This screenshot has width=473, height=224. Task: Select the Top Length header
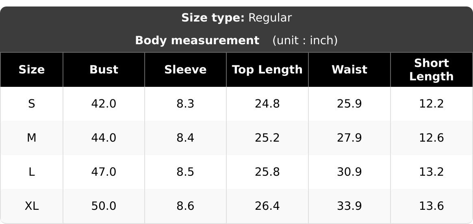click(267, 69)
